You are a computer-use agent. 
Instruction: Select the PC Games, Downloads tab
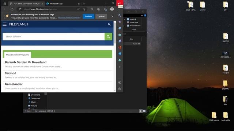point(27,4)
